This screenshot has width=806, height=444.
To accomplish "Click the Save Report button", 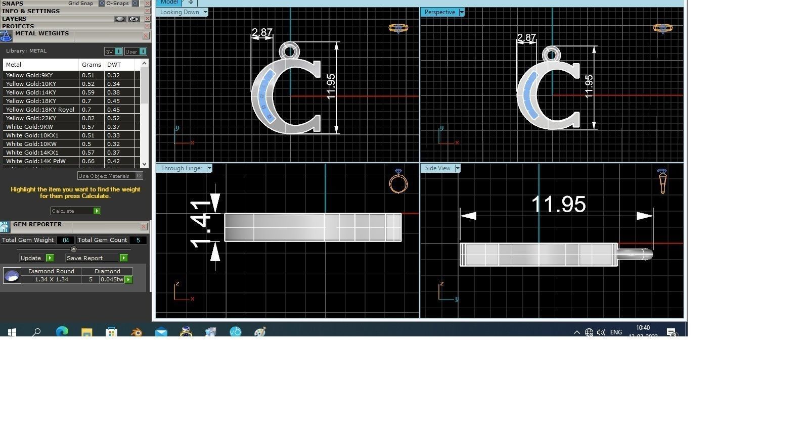I will [x=96, y=258].
